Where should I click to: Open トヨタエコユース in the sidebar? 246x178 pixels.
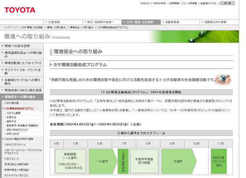(x=12, y=159)
